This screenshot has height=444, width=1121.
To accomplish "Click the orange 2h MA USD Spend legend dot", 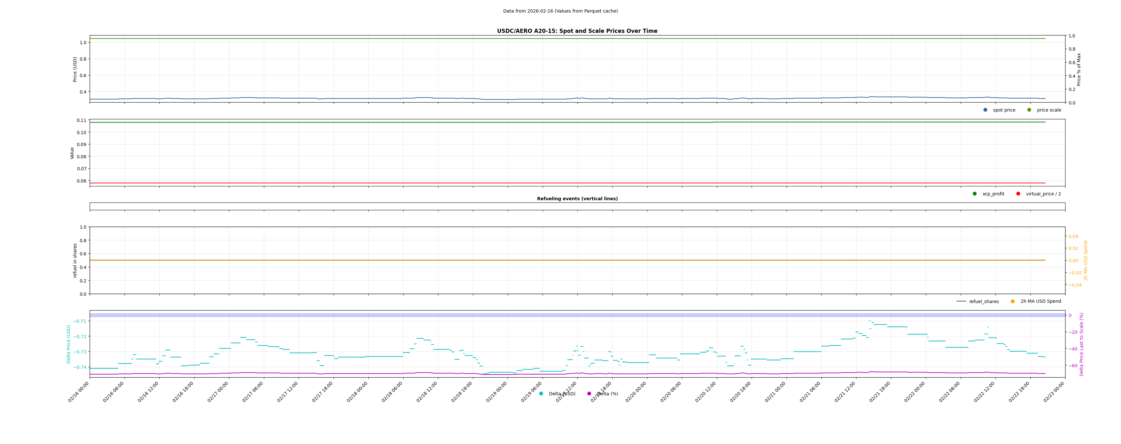I will (x=1013, y=301).
